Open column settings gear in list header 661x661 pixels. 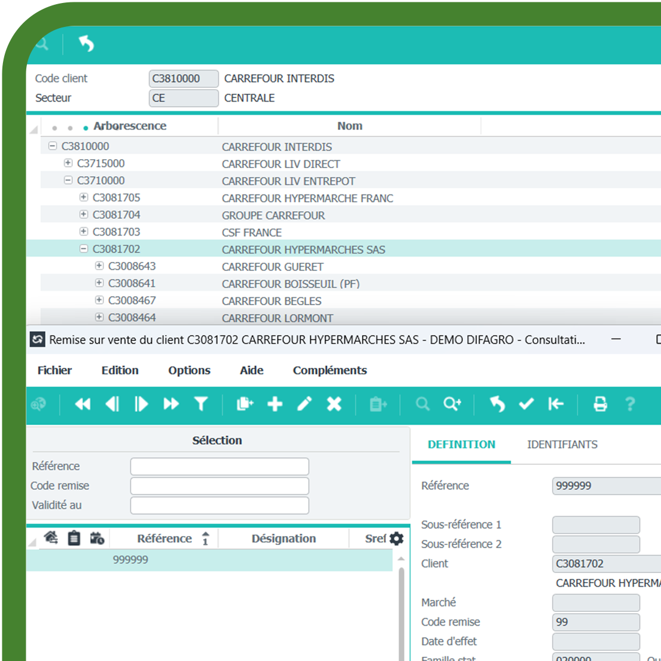pos(396,538)
